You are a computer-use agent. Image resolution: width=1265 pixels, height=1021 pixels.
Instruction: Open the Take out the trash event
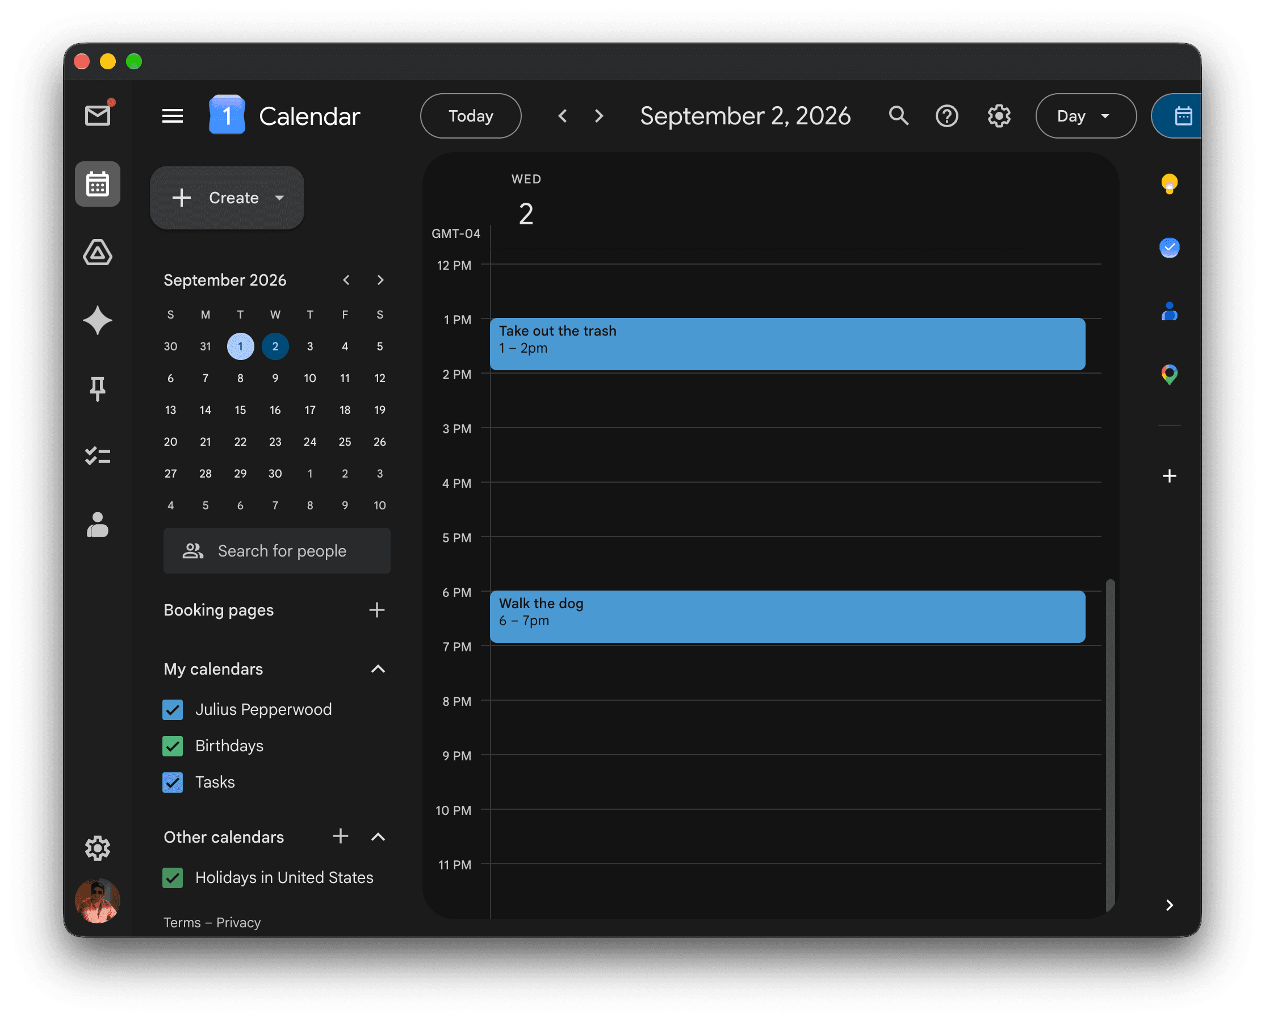tap(788, 344)
